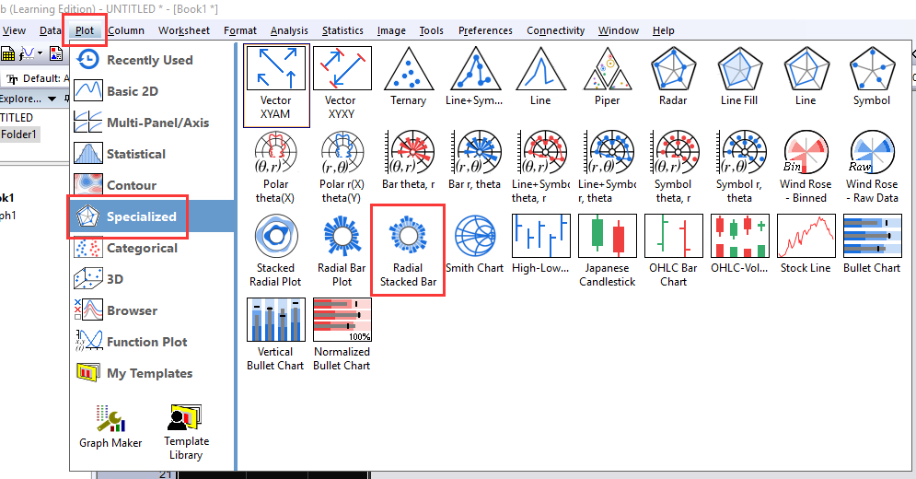
Task: Open the My Templates category
Action: (x=152, y=373)
